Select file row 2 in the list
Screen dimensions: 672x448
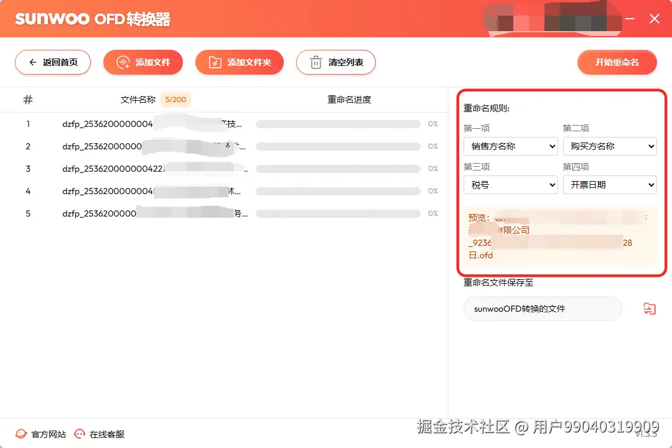tap(224, 146)
